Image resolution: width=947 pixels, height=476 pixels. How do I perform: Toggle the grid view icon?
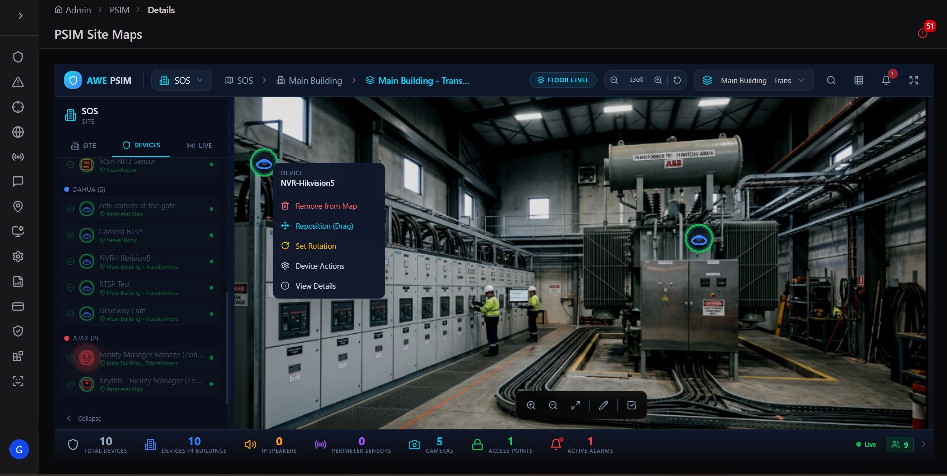[859, 80]
